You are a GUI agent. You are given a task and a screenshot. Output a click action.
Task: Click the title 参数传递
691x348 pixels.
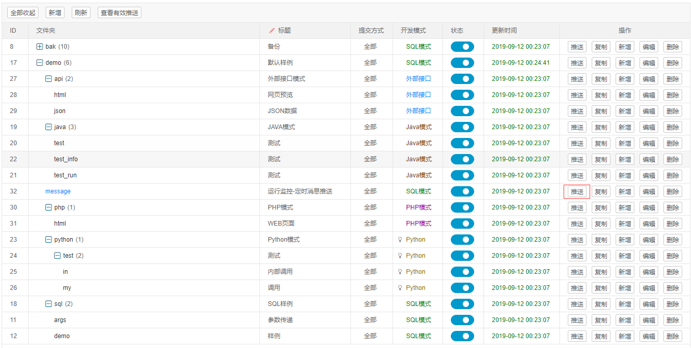tap(280, 320)
